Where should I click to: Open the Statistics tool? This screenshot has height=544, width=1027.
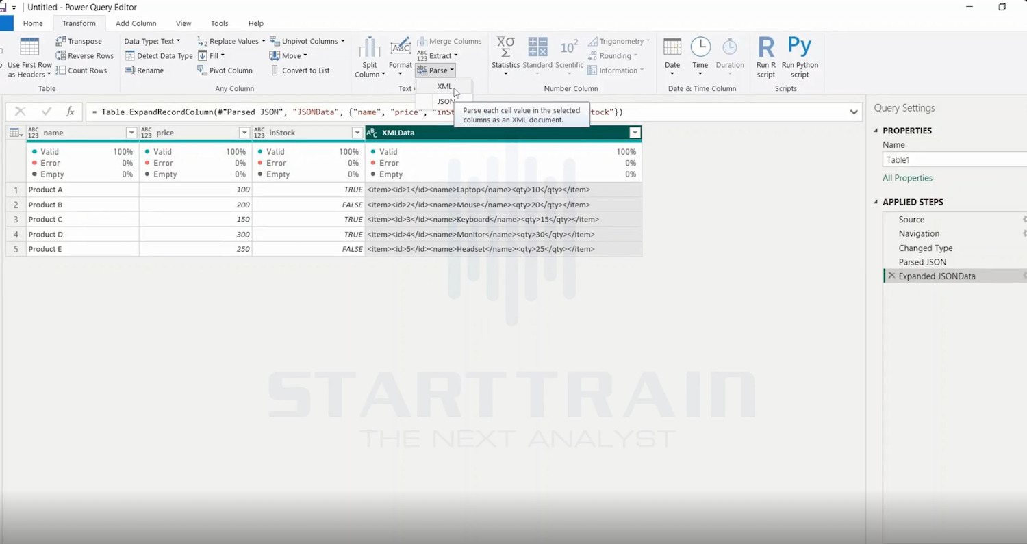506,56
